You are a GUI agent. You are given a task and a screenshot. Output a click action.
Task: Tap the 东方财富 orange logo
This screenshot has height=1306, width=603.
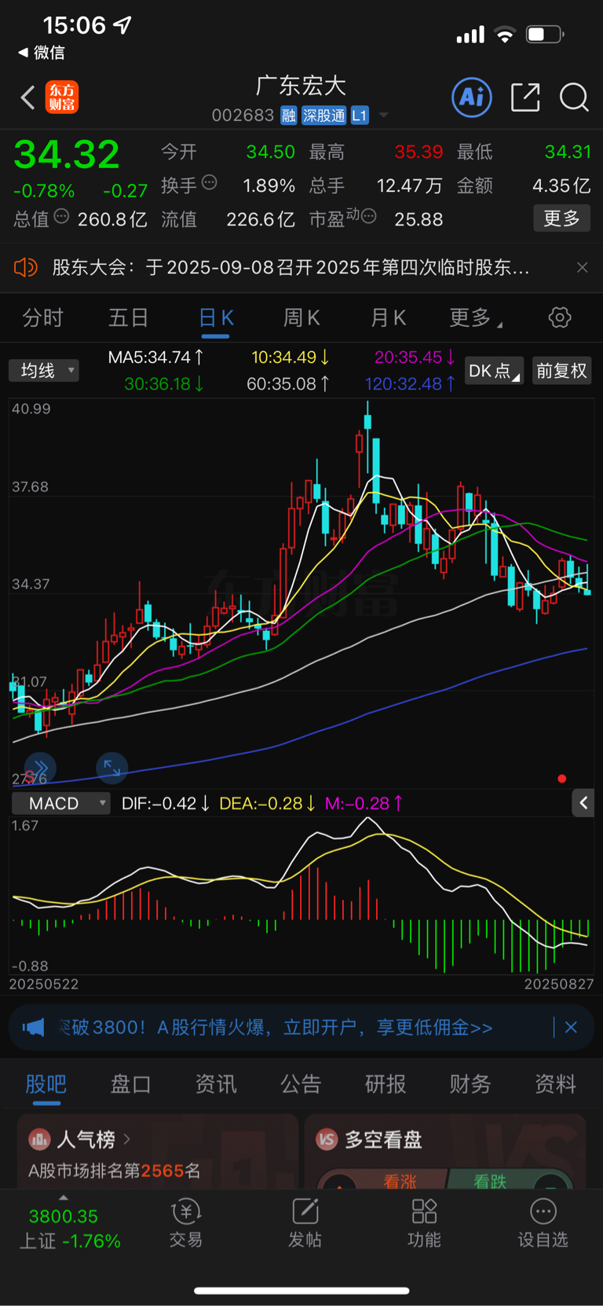(62, 97)
